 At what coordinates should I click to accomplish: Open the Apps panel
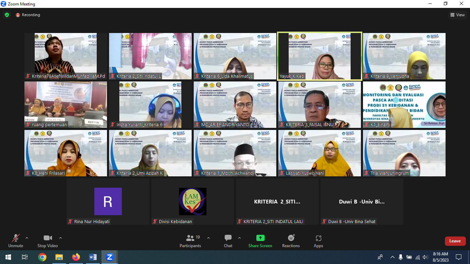[318, 241]
